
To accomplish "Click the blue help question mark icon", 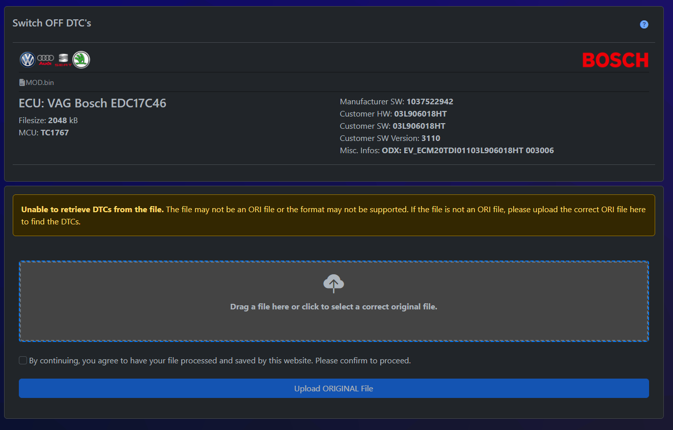I will [x=644, y=24].
